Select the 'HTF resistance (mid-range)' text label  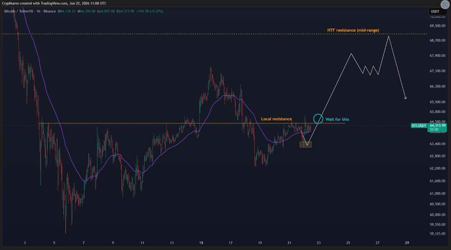(x=353, y=30)
